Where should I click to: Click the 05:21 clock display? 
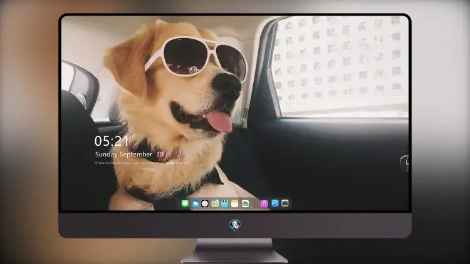[112, 141]
